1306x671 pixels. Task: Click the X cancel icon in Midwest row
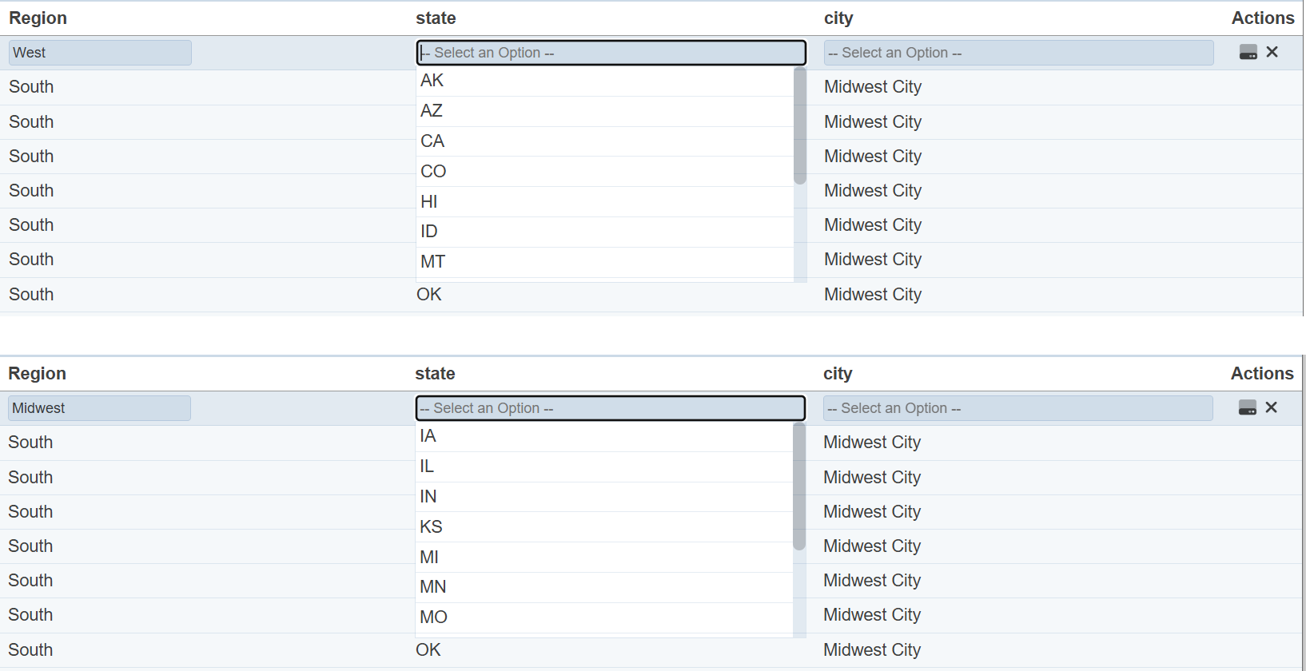[x=1272, y=407]
